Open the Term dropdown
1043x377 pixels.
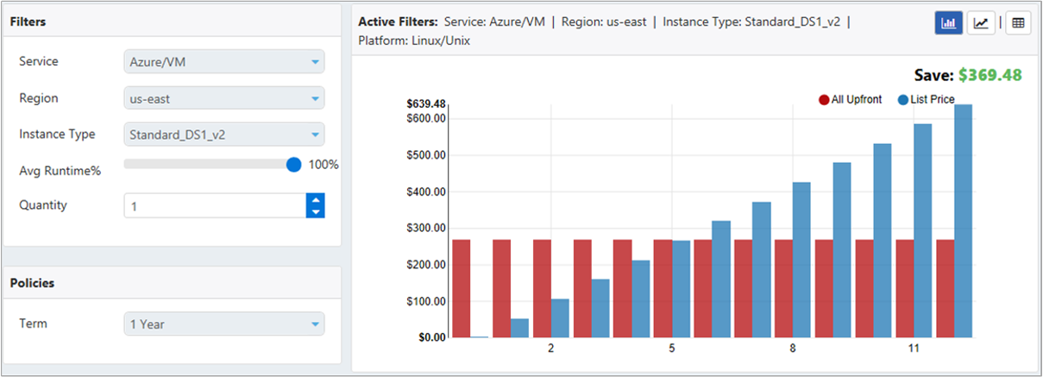tap(224, 324)
